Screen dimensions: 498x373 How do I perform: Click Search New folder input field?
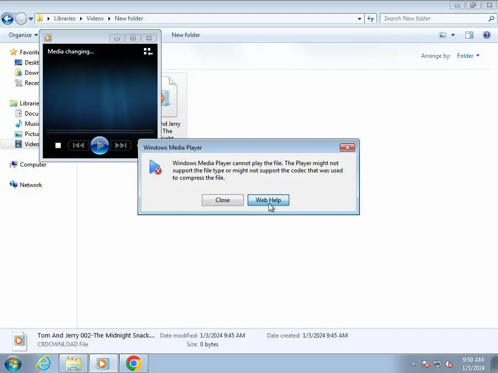click(x=434, y=18)
